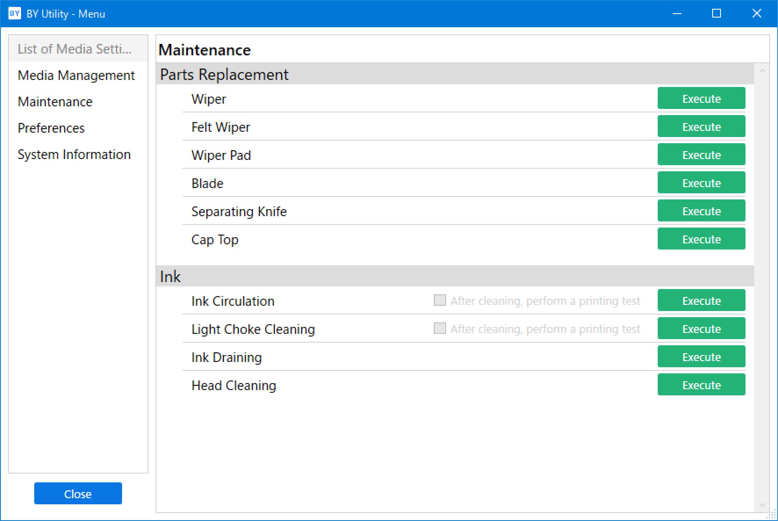
Task: Execute Blade replacement
Action: tap(701, 183)
